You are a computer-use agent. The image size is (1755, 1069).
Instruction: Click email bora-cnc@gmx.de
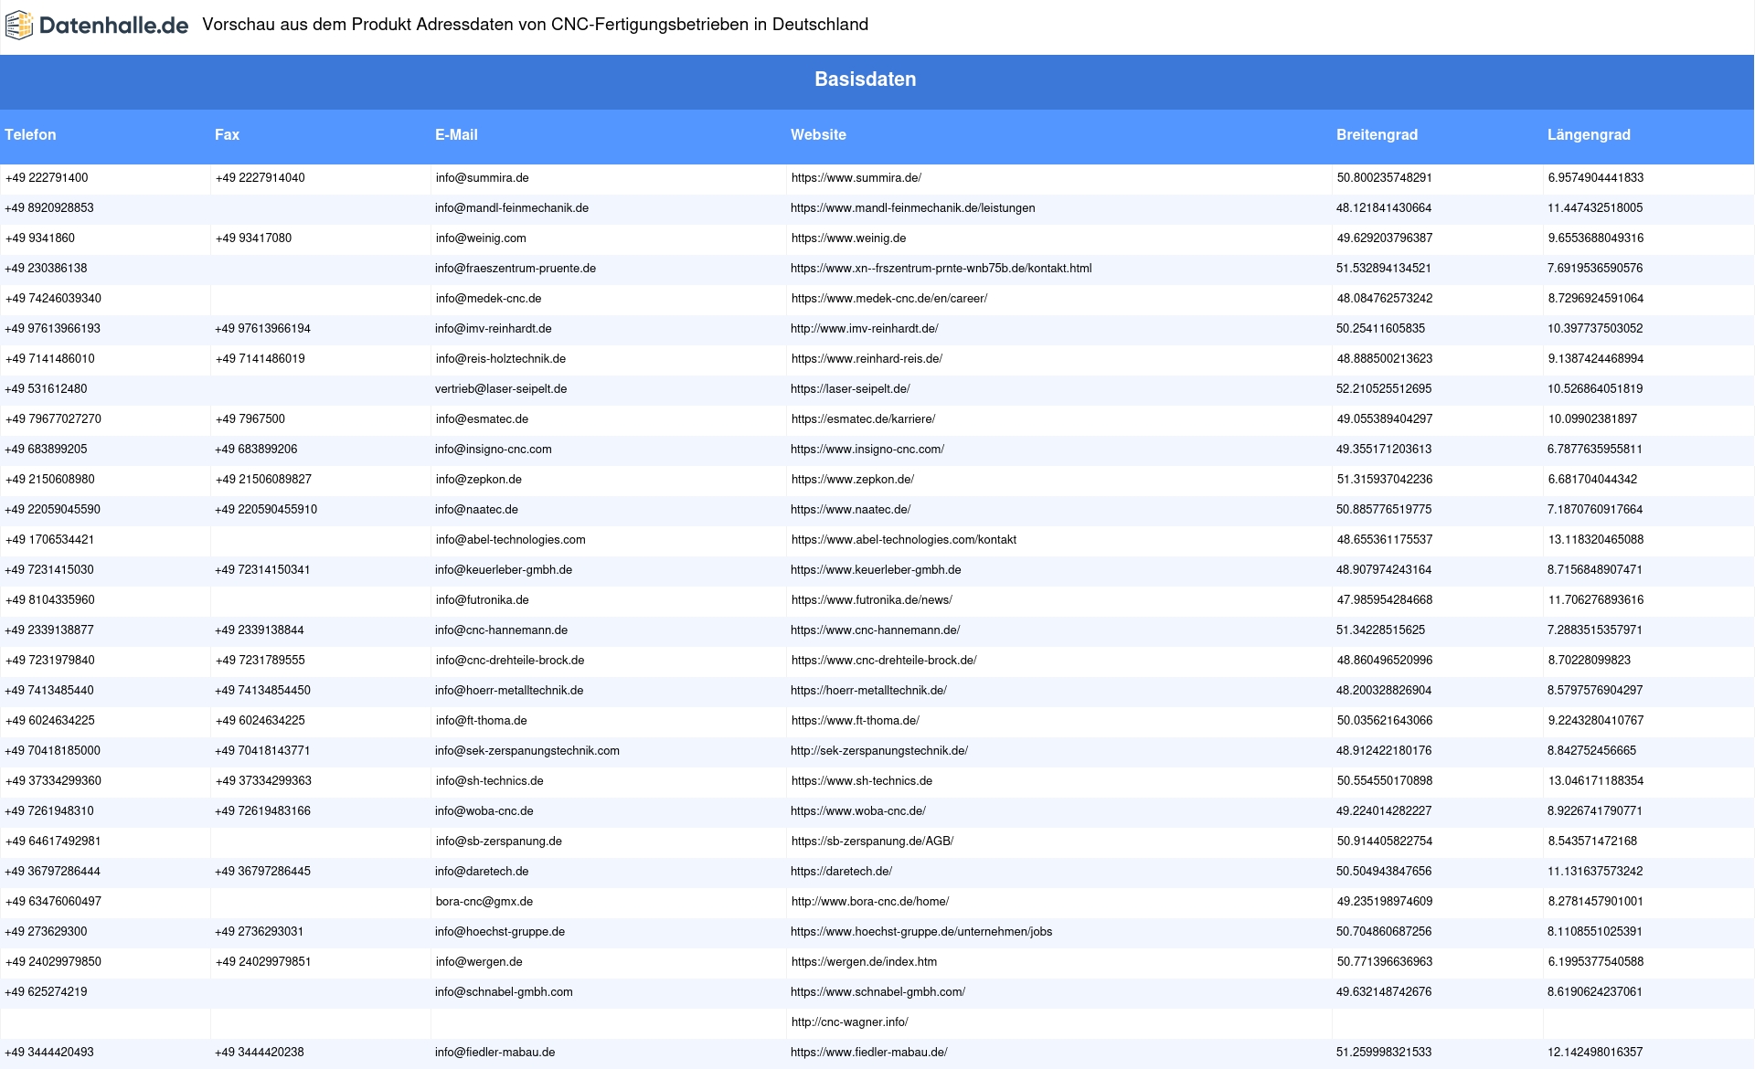point(484,902)
